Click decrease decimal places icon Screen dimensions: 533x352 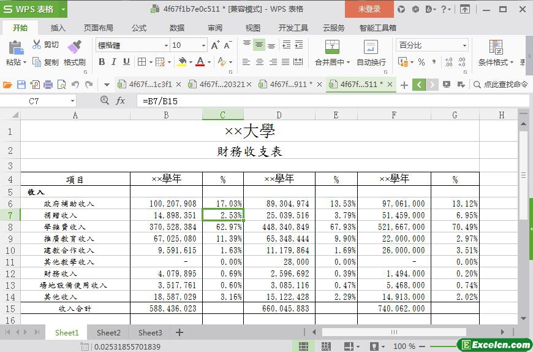[461, 62]
